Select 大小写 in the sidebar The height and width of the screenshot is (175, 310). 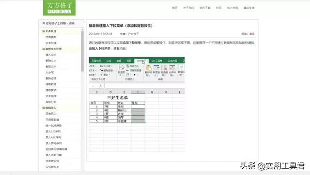[x=49, y=72]
